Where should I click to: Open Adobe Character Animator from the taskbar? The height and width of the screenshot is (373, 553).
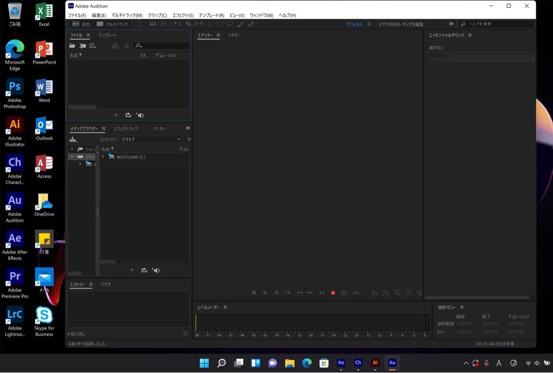[358, 363]
